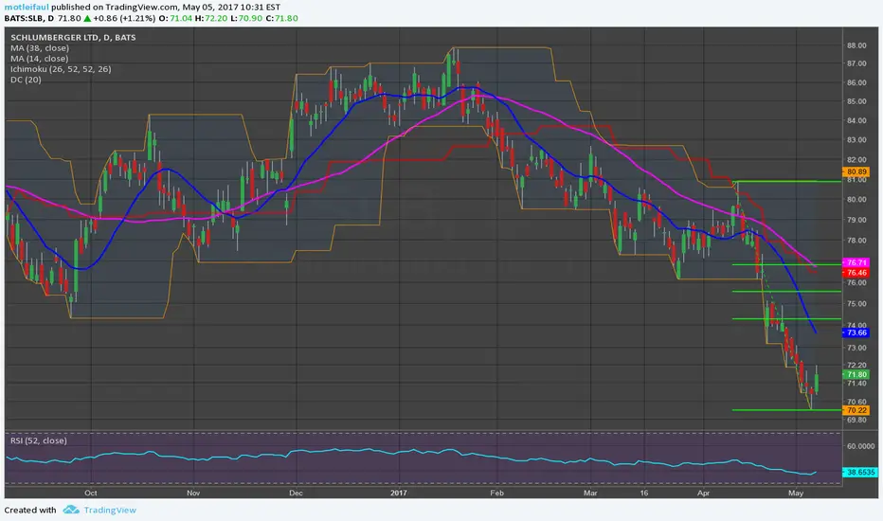The width and height of the screenshot is (883, 521).
Task: Select the MA (38, close) indicator label
Action: tap(40, 48)
